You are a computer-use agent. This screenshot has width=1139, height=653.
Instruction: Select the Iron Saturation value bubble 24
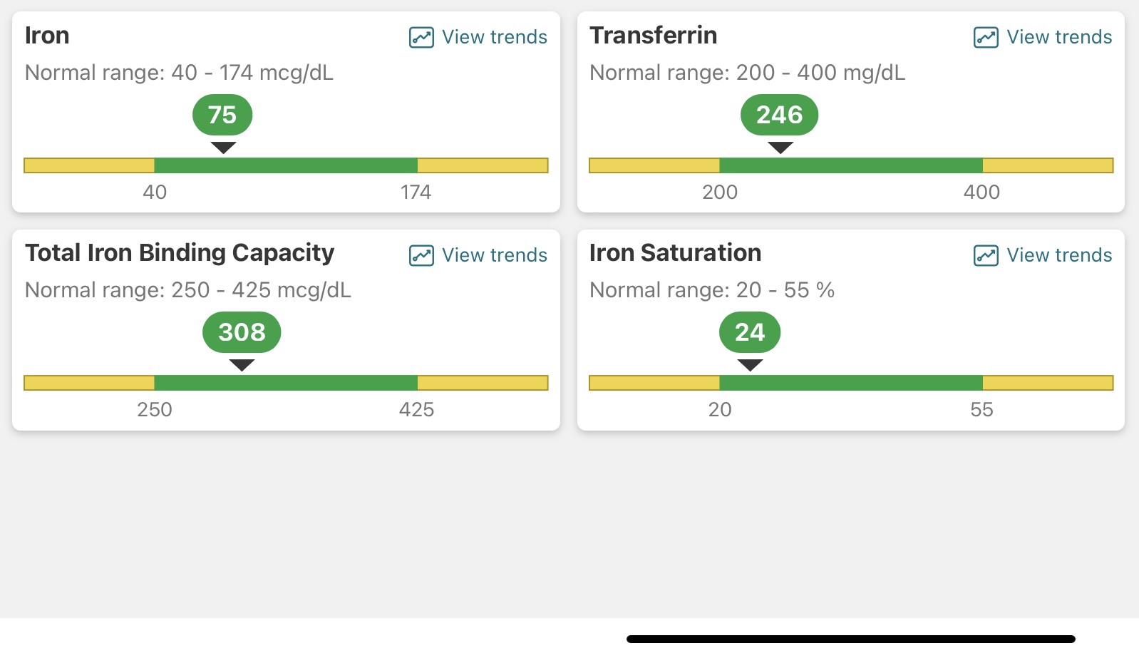pos(750,332)
